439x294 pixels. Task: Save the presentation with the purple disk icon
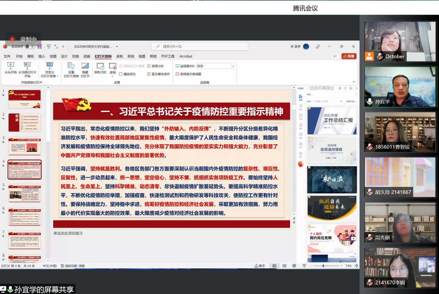(x=39, y=46)
